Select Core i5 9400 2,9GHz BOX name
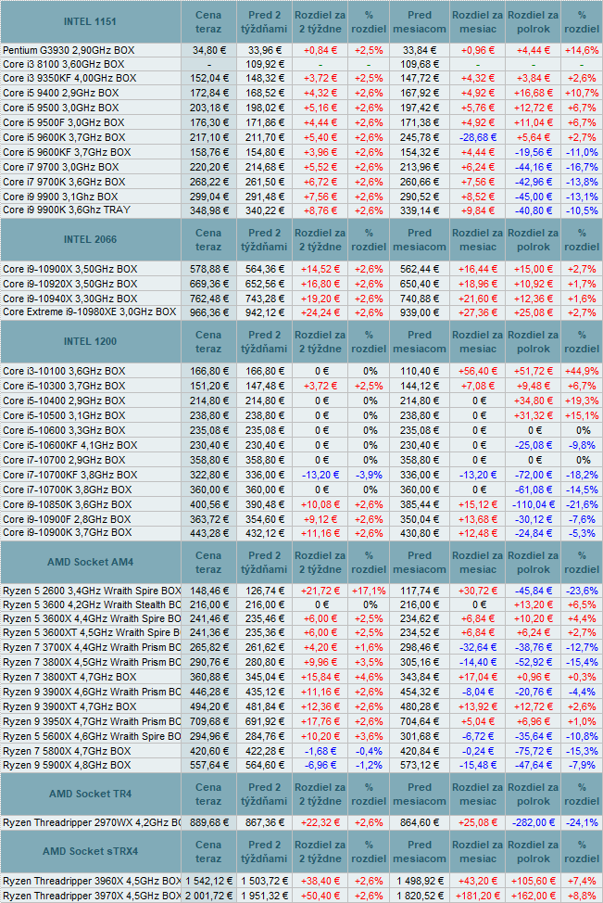Screen dimensions: 603x903 click(x=61, y=93)
